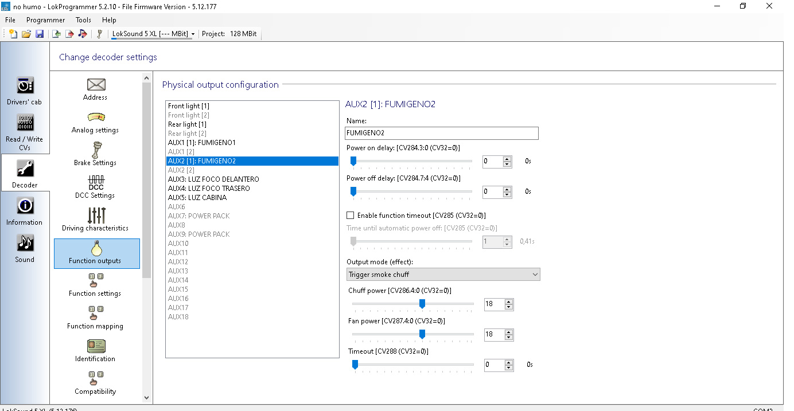Screen dimensions: 794x411
Task: Increase Chuff power spinner value
Action: pyautogui.click(x=509, y=302)
